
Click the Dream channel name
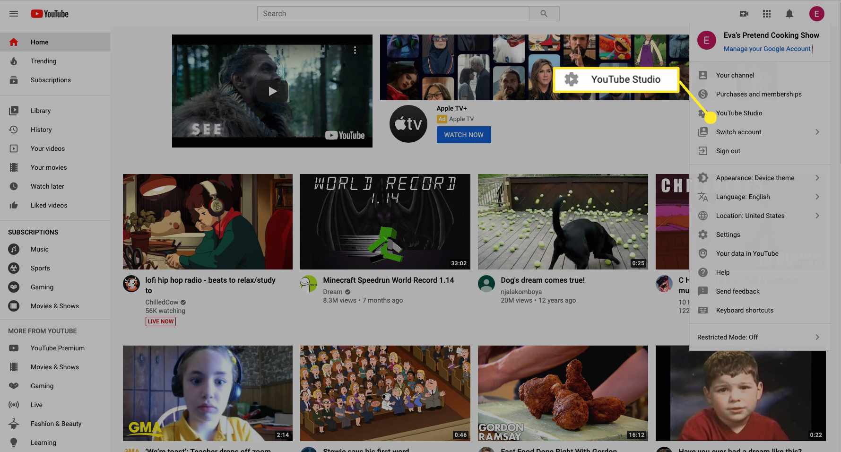(x=332, y=292)
